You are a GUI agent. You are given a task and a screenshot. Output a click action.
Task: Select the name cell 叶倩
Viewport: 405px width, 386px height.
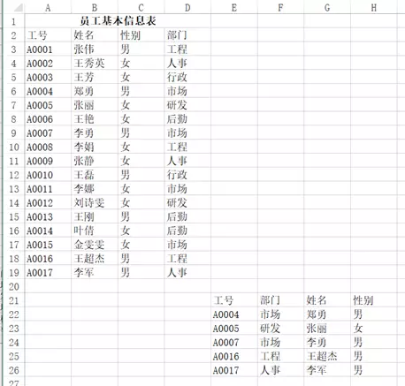(95, 231)
